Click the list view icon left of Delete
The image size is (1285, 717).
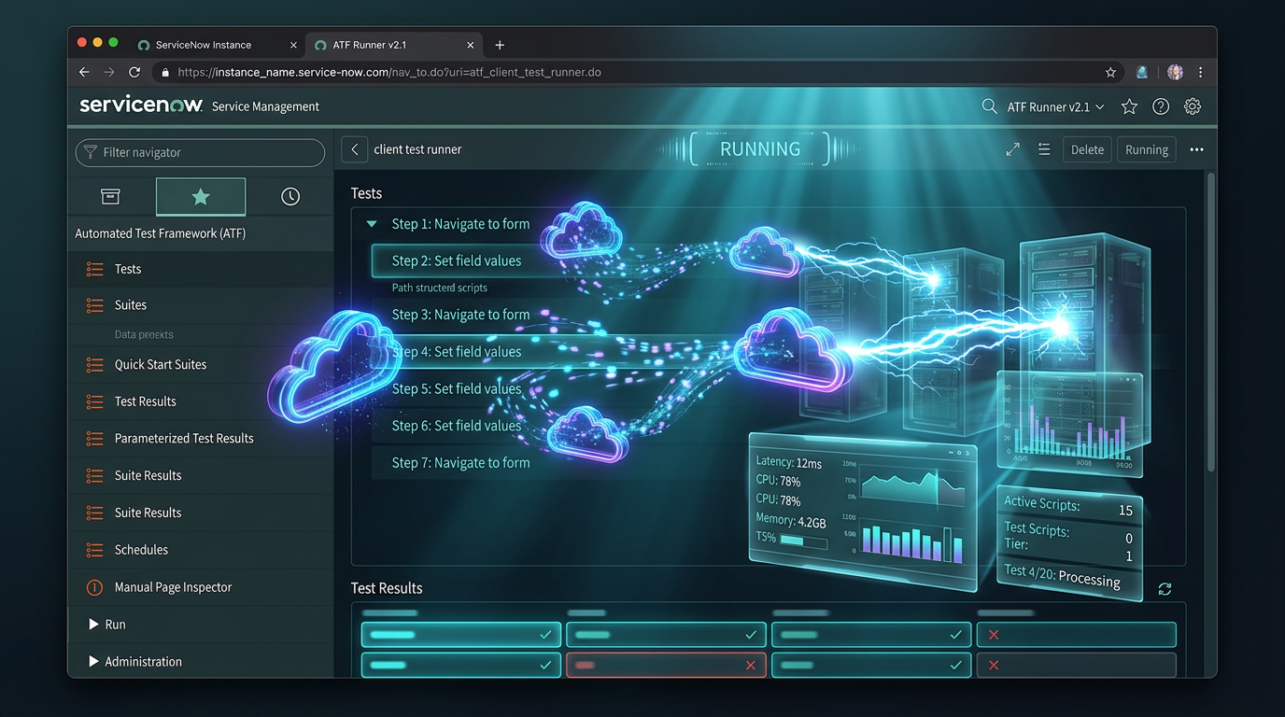coord(1044,149)
